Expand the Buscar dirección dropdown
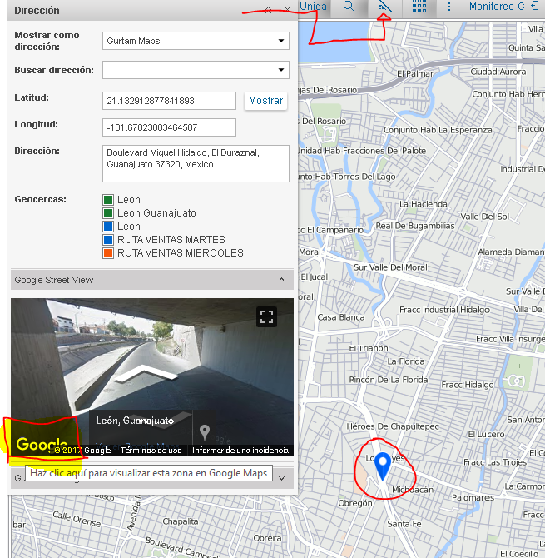Viewport: 545px width, 558px height. point(196,70)
